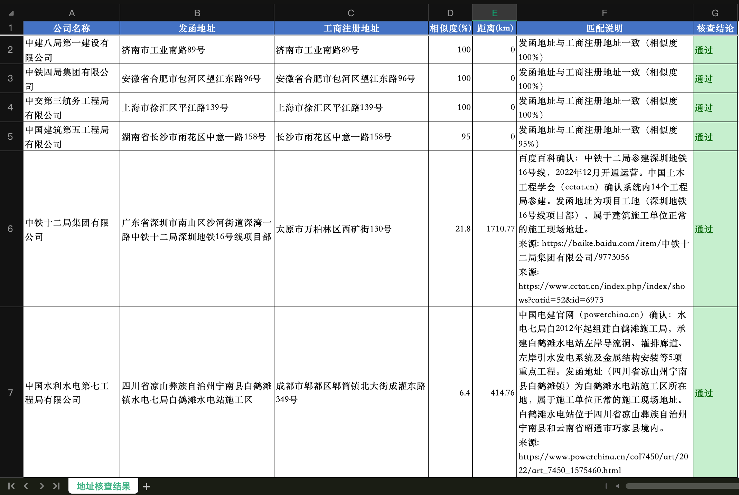Select column B header

[x=197, y=13]
